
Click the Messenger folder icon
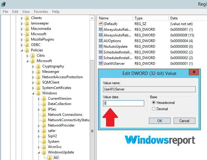(x=38, y=72)
